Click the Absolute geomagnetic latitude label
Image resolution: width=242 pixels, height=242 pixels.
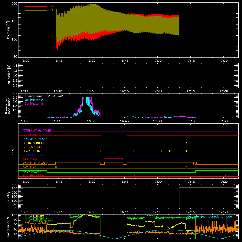click(x=209, y=217)
